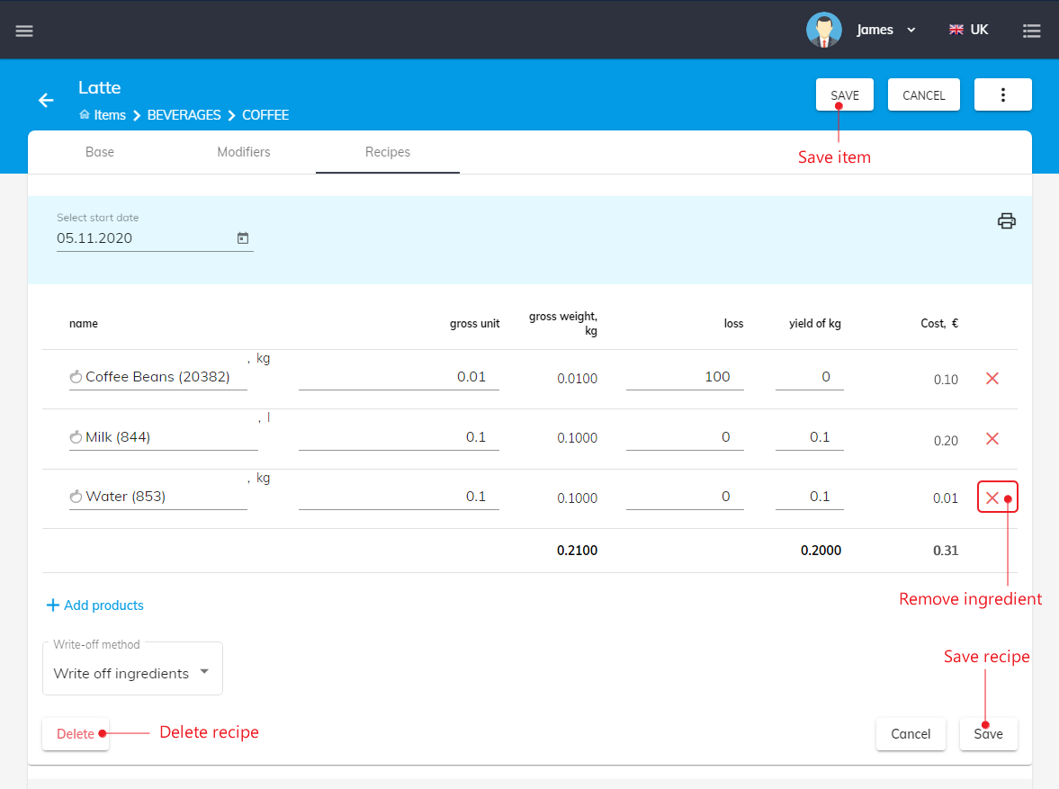The height and width of the screenshot is (789, 1059).
Task: Print the recipe using printer icon
Action: point(1006,221)
